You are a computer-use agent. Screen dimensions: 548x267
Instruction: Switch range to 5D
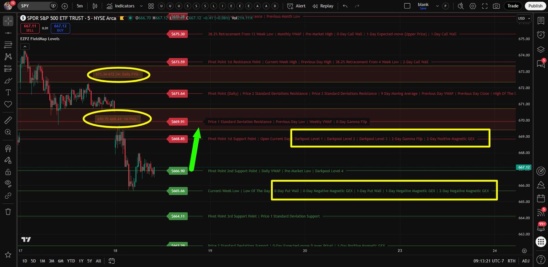(33, 261)
